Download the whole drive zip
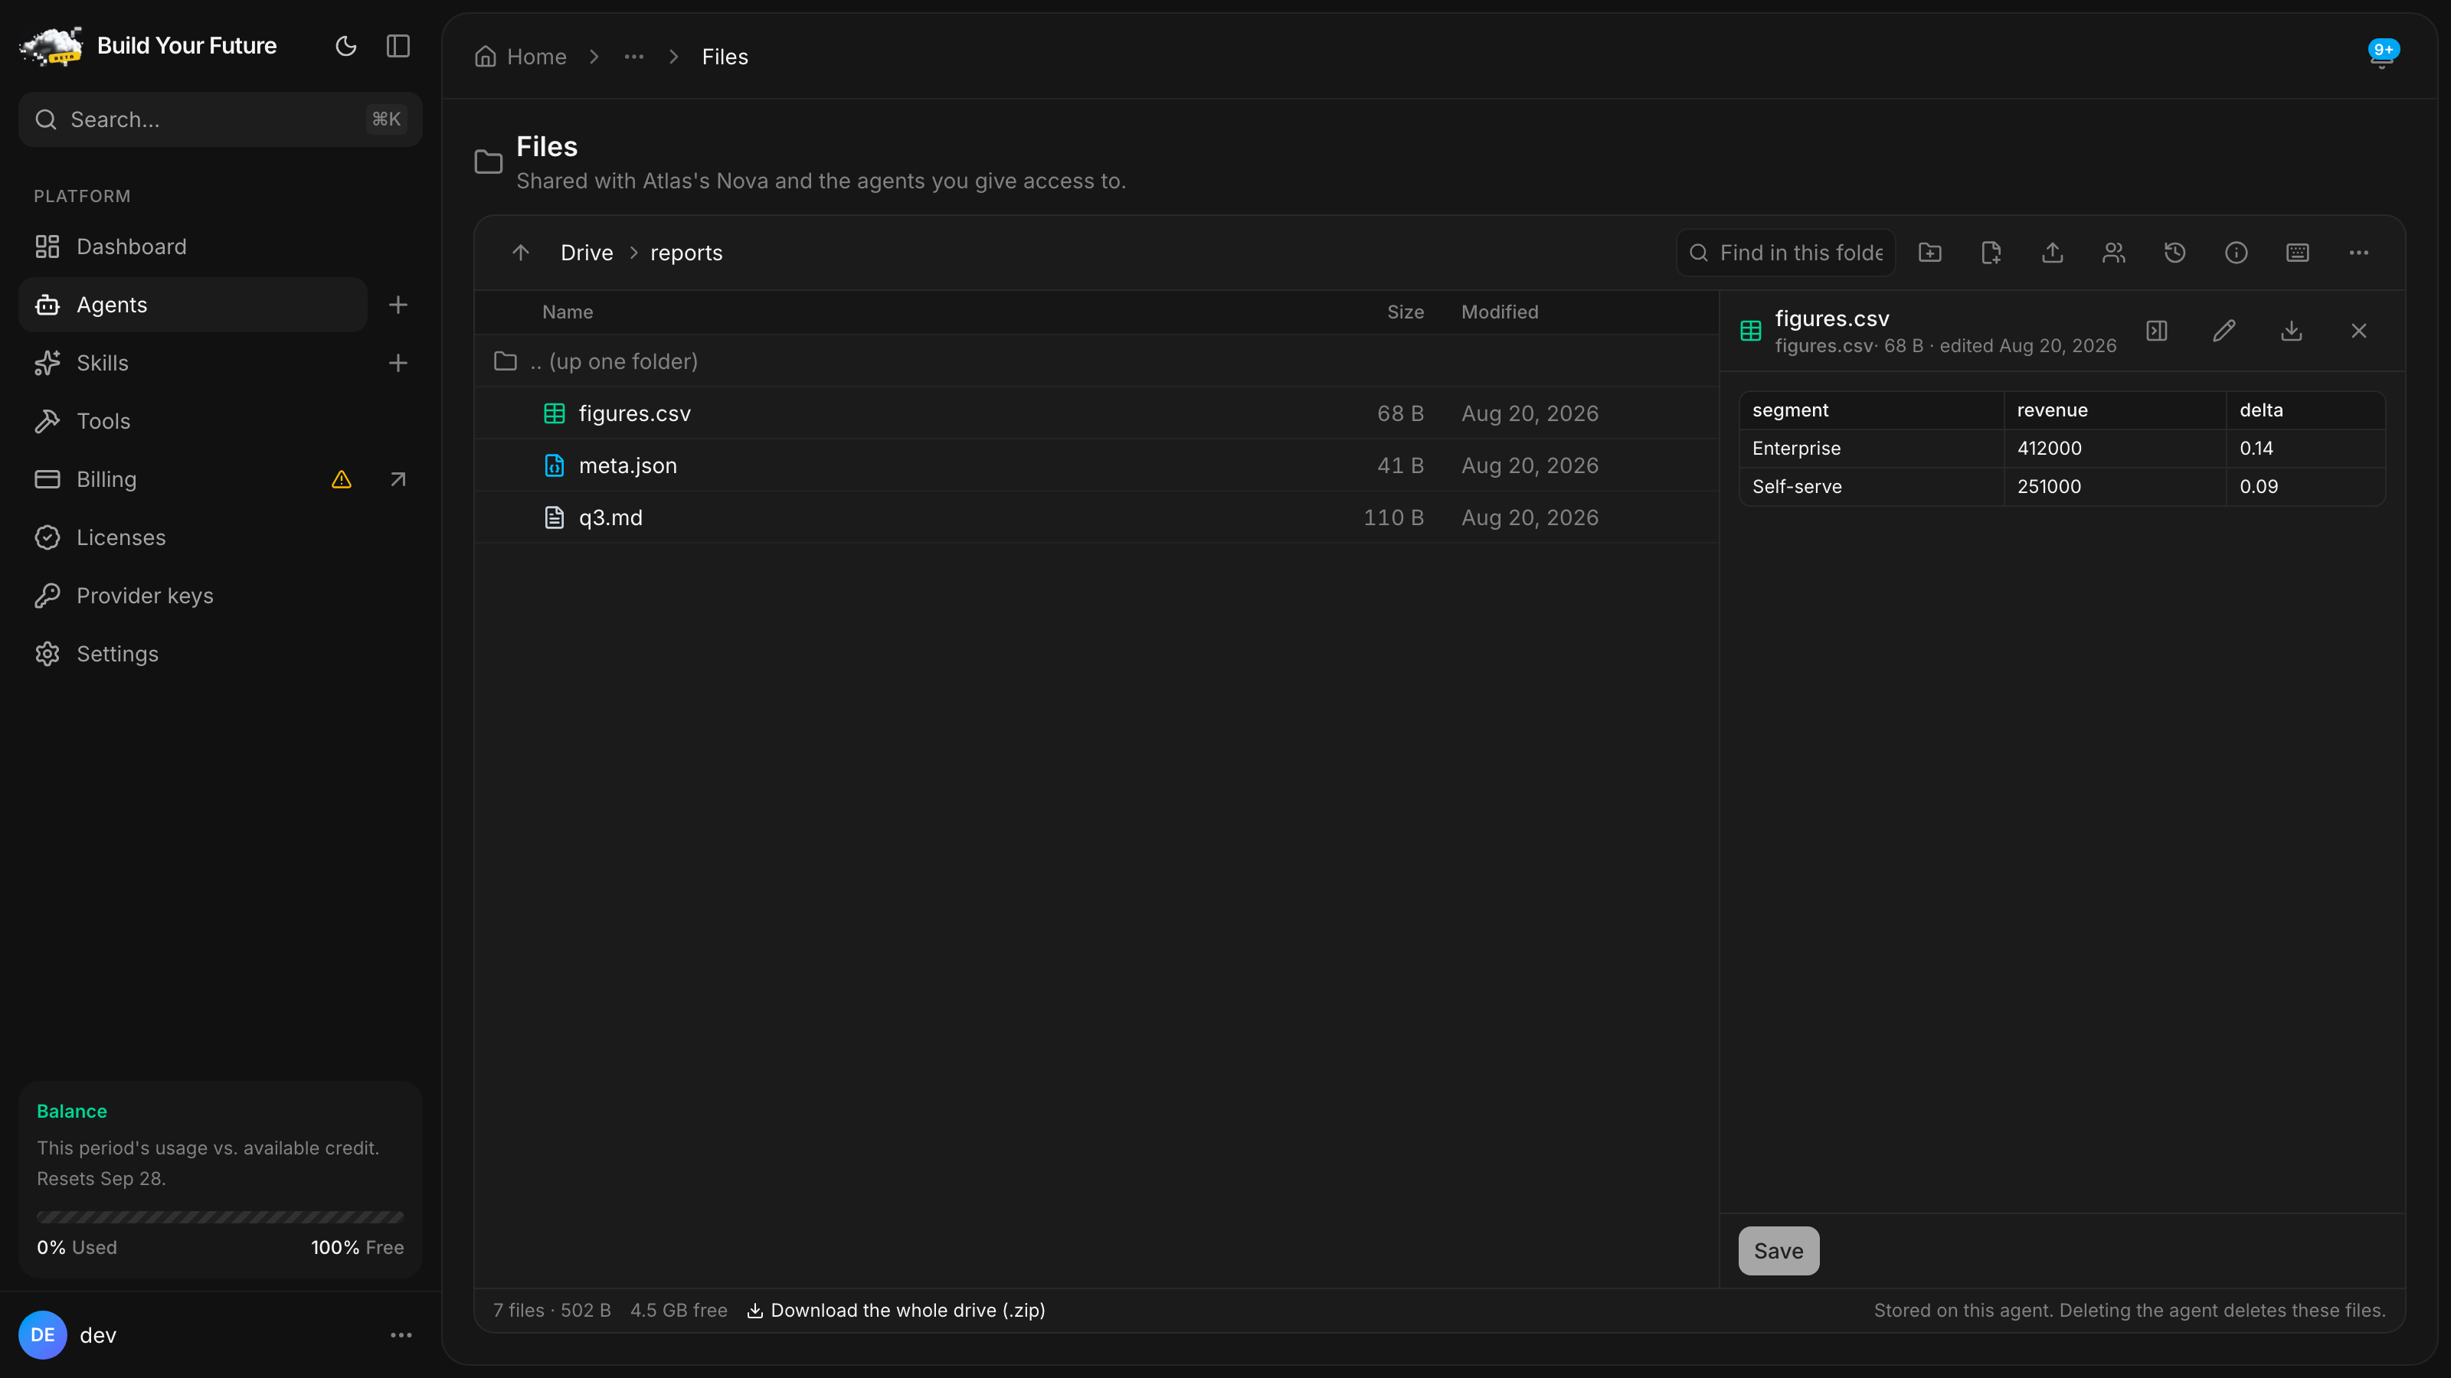Viewport: 2451px width, 1378px height. [896, 1311]
